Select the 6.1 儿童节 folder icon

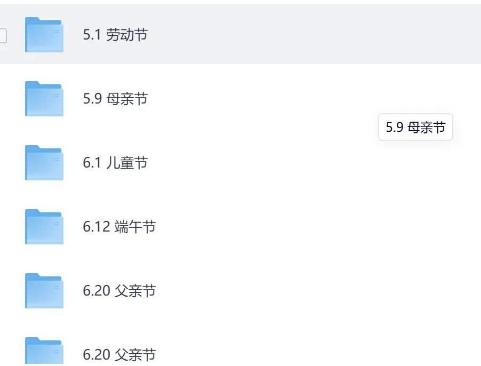(44, 163)
